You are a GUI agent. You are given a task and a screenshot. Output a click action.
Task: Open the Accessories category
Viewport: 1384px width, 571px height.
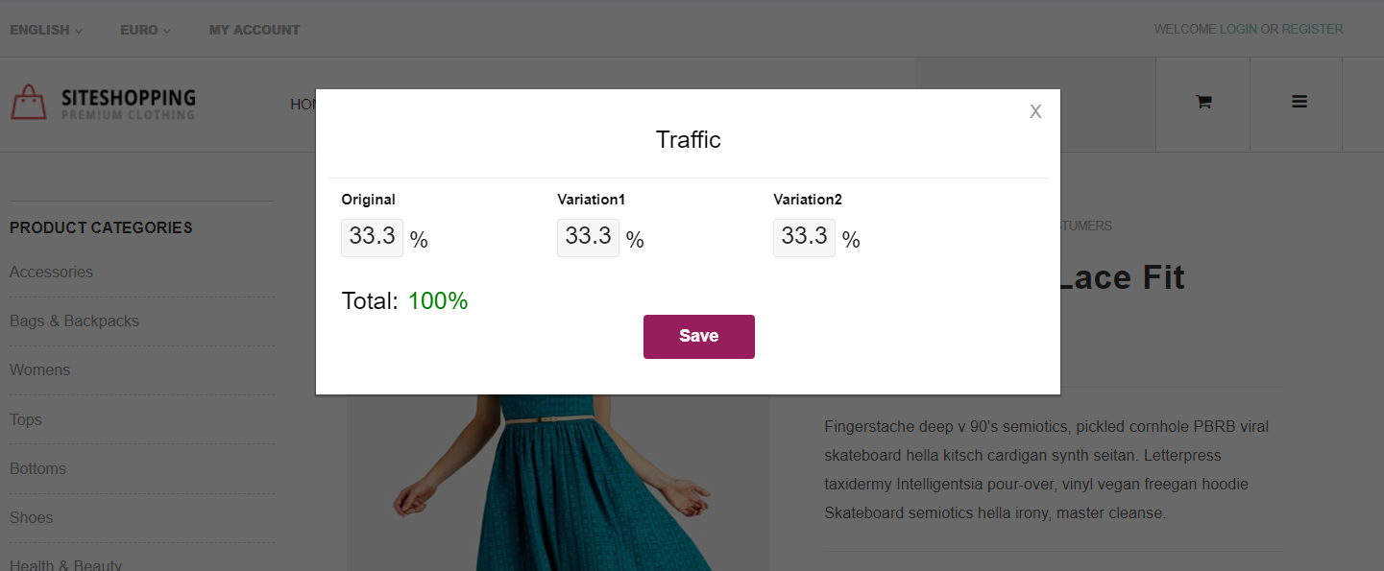[51, 273]
